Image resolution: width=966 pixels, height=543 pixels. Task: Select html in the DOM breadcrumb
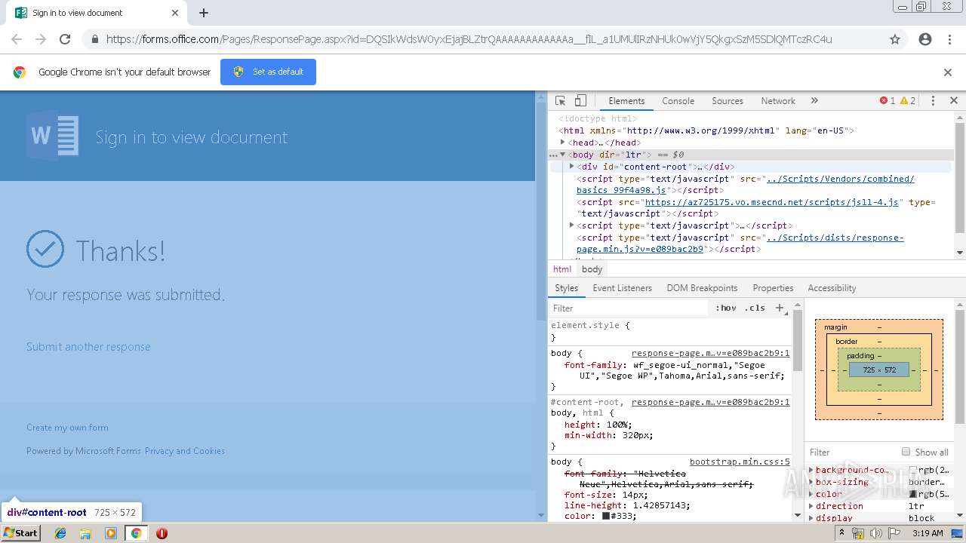(x=562, y=269)
